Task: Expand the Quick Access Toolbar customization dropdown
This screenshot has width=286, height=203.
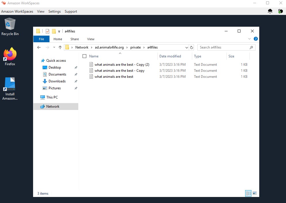Action: pyautogui.click(x=60, y=31)
